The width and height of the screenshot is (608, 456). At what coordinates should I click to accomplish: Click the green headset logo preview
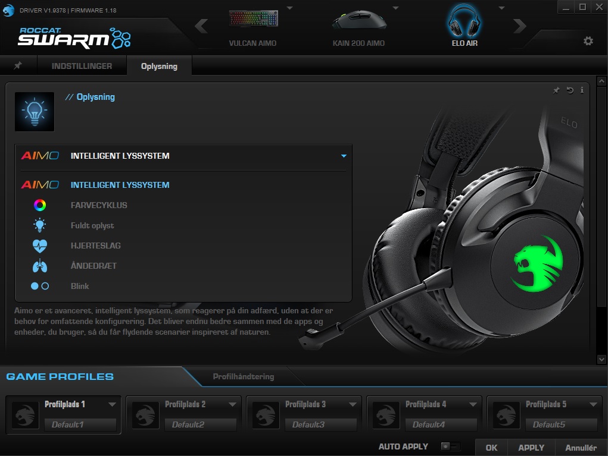[537, 264]
